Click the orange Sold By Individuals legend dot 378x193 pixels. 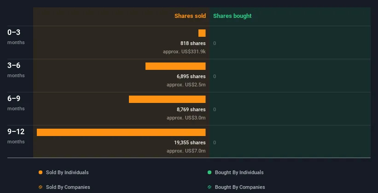[41, 172]
